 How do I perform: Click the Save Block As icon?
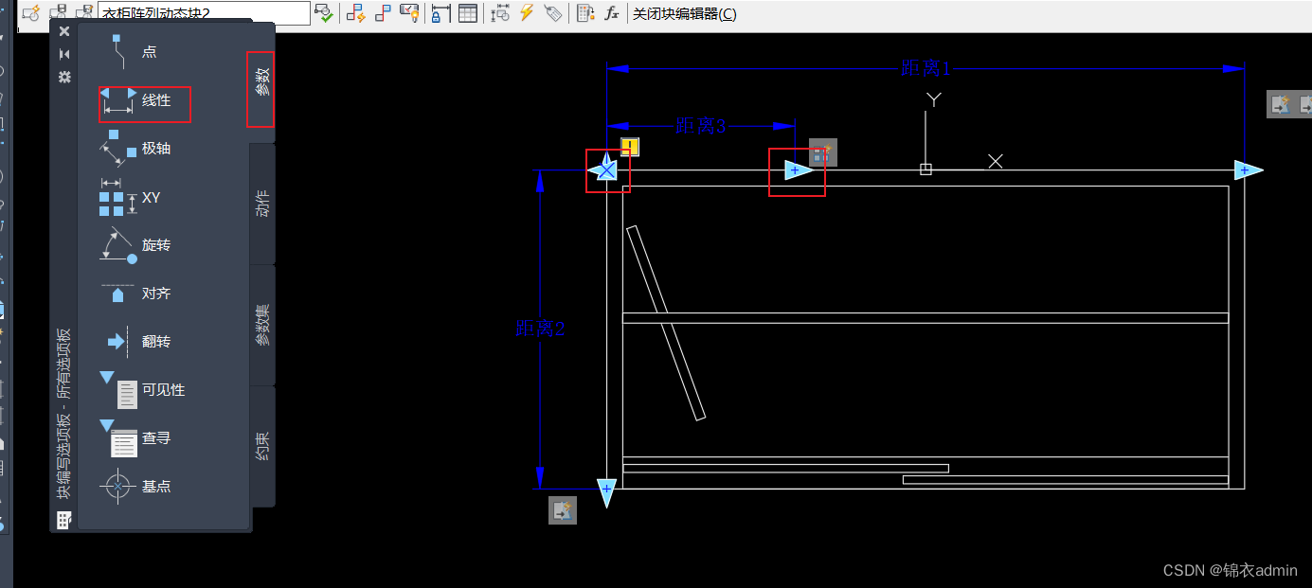pyautogui.click(x=83, y=13)
